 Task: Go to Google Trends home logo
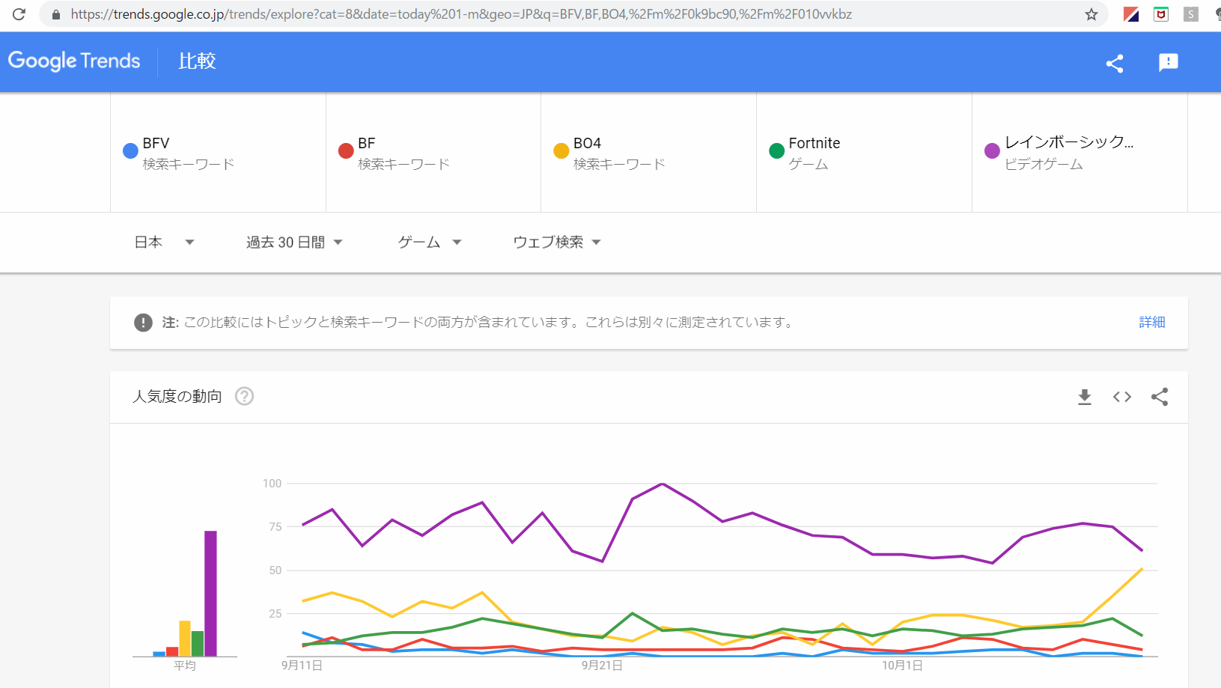(74, 61)
